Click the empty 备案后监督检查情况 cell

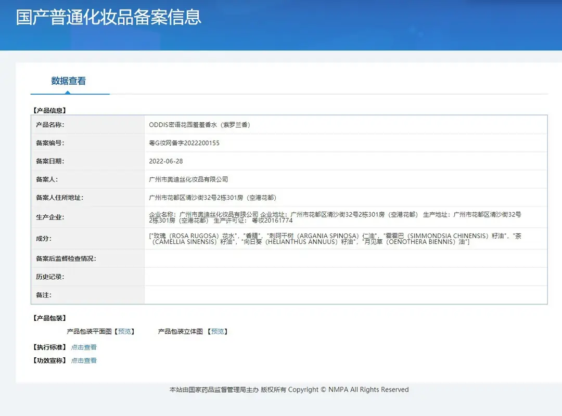point(346,259)
